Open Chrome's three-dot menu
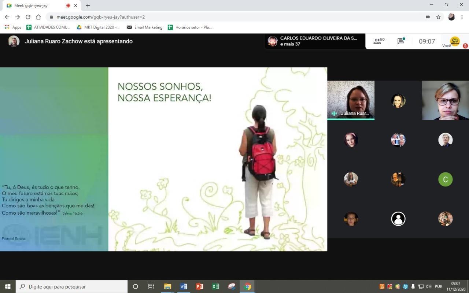 coord(462,17)
